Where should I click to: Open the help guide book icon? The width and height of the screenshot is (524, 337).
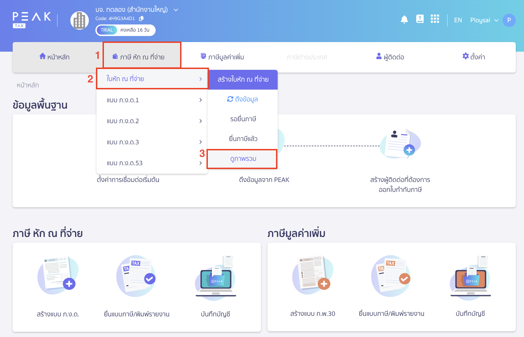coord(420,19)
